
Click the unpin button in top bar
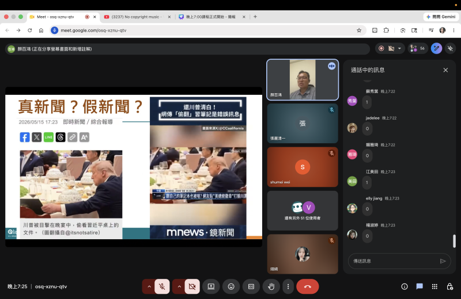click(x=451, y=48)
